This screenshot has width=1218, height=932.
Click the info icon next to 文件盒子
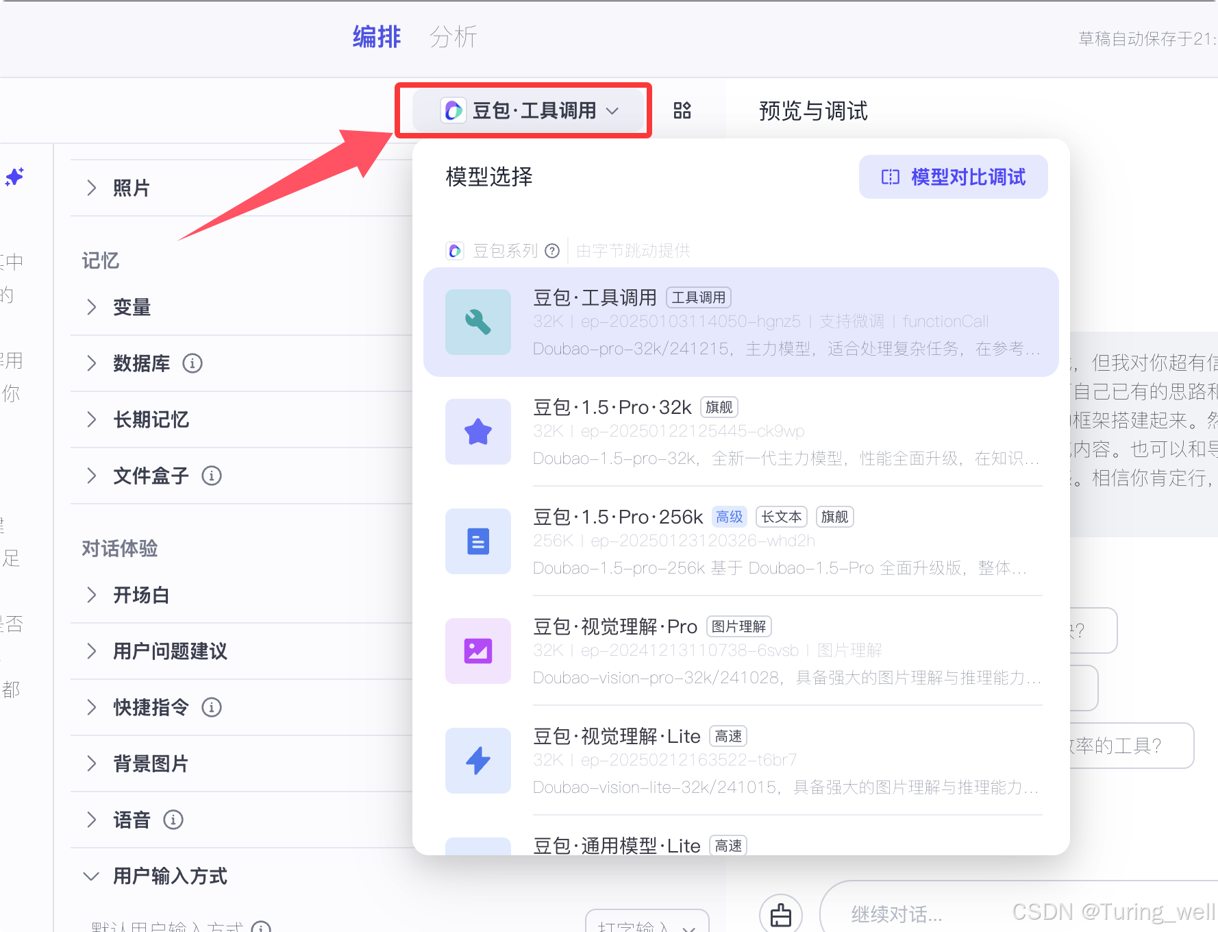coord(212,476)
